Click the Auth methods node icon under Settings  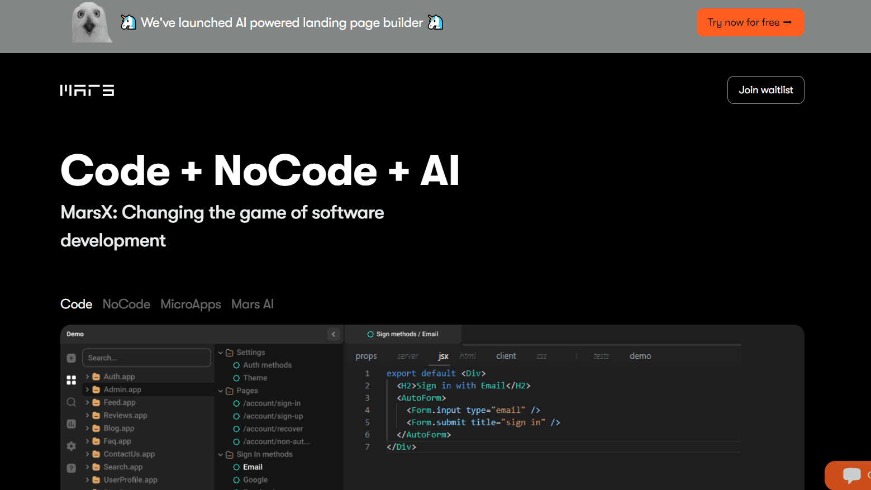click(x=237, y=365)
